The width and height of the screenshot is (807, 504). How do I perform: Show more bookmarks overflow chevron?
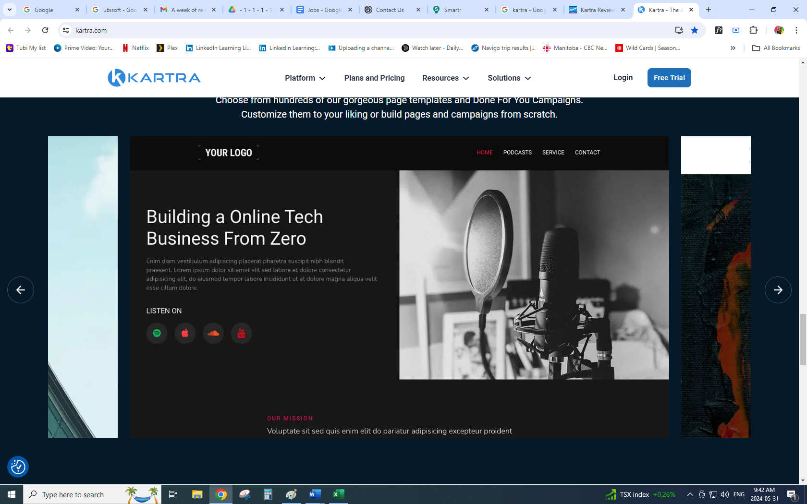point(733,48)
